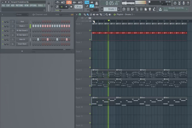The height and width of the screenshot is (128, 192).
Task: Open the FILE menu
Action: (4, 5)
